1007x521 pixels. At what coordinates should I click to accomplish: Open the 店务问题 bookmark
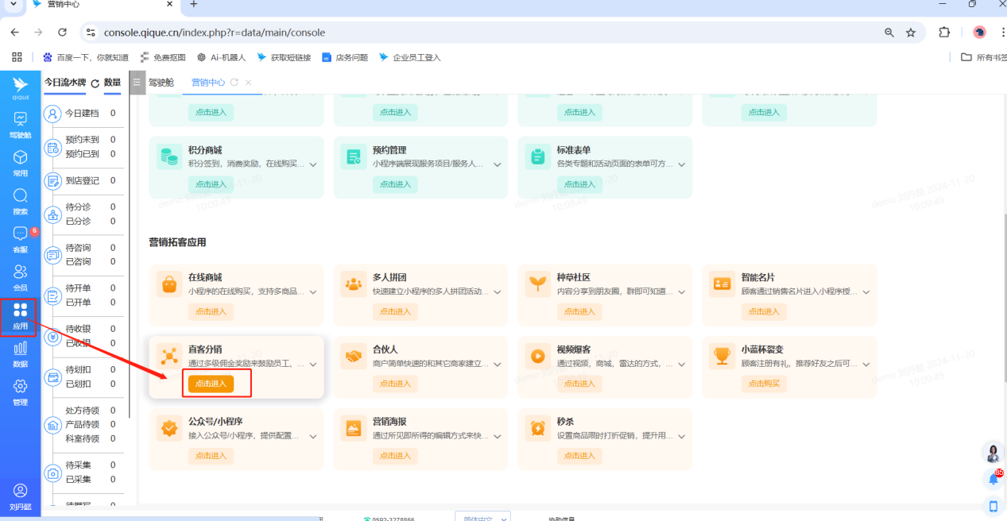345,57
